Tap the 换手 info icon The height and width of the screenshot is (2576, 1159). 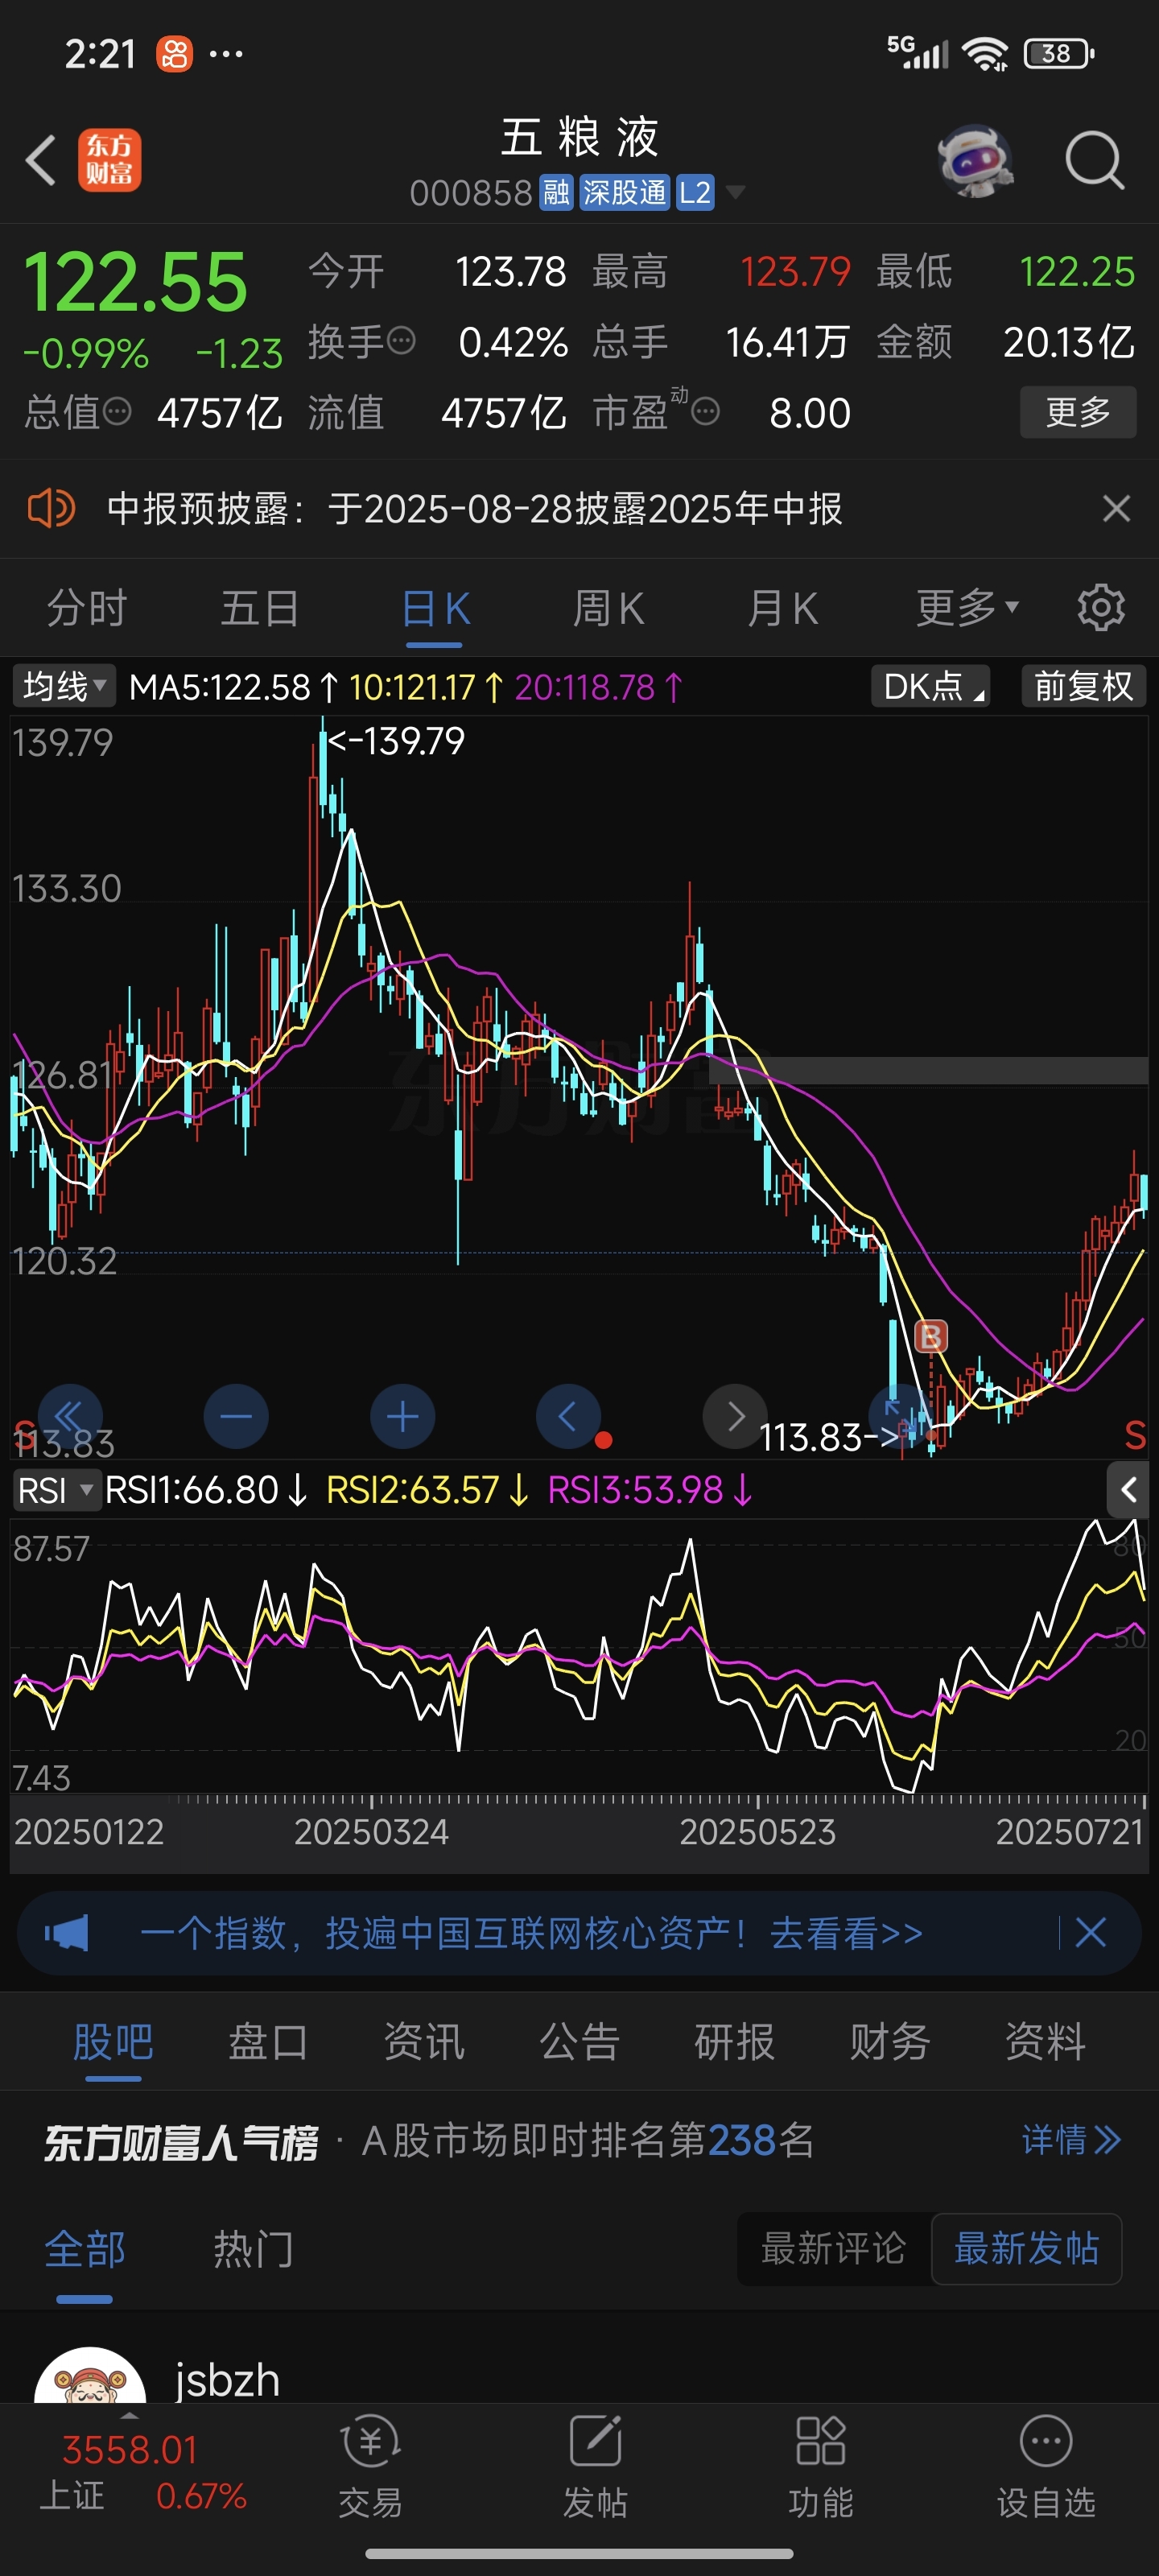(x=401, y=341)
